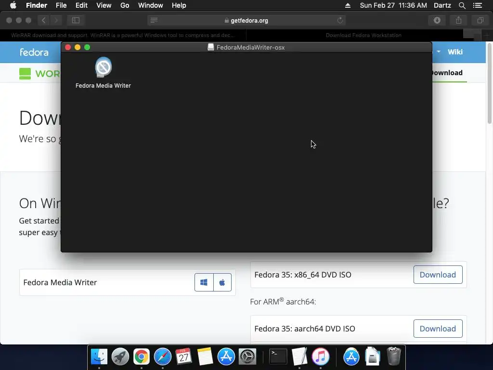The image size is (493, 370).
Task: Open the Window menu
Action: tap(151, 5)
